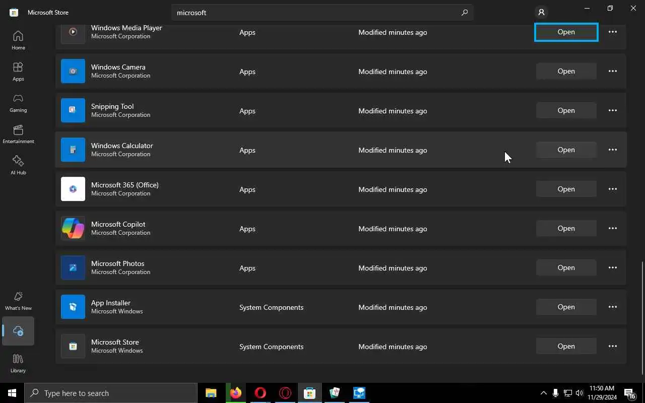Screen dimensions: 645x403
Task: Open the Gaming section
Action: [x=18, y=103]
